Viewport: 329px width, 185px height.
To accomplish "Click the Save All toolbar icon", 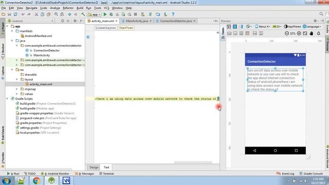I will (x=9, y=14).
